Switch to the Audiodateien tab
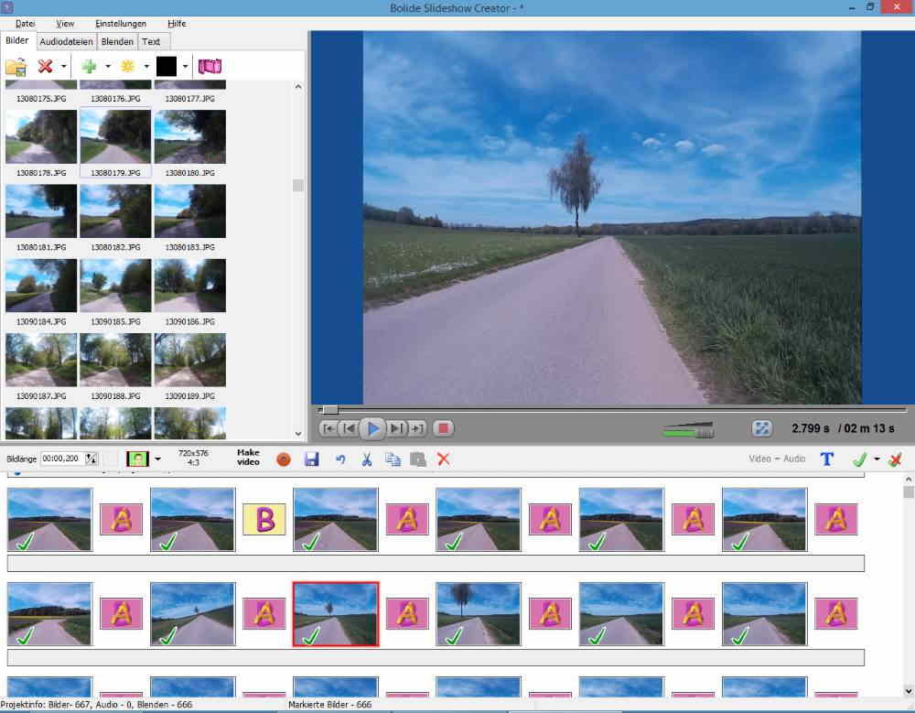This screenshot has height=713, width=915. pos(66,41)
